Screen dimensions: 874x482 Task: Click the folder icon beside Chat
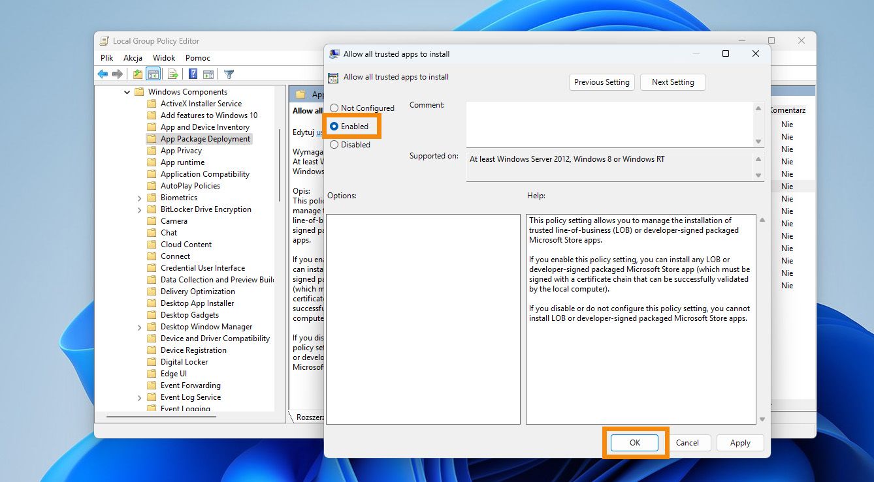[152, 233]
